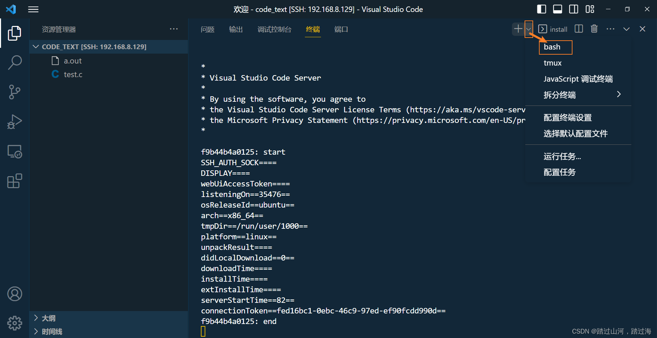Collapse the CODE_TEXT folder section
The image size is (657, 338).
(109, 47)
